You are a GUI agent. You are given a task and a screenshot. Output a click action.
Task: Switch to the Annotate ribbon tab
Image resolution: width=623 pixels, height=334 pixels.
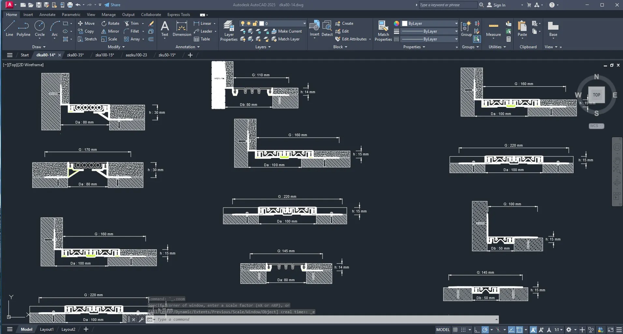click(47, 15)
